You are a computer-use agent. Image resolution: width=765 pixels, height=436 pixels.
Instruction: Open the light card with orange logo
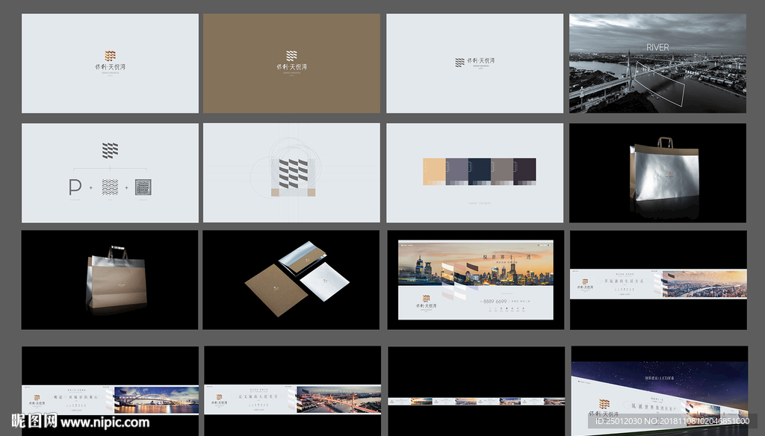click(x=110, y=63)
